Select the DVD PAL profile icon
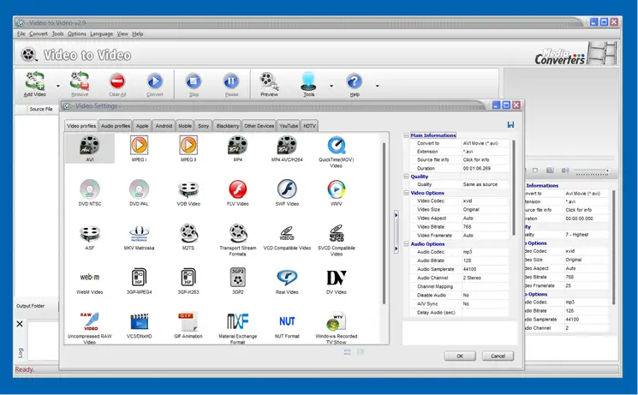638x395 pixels. tap(139, 189)
